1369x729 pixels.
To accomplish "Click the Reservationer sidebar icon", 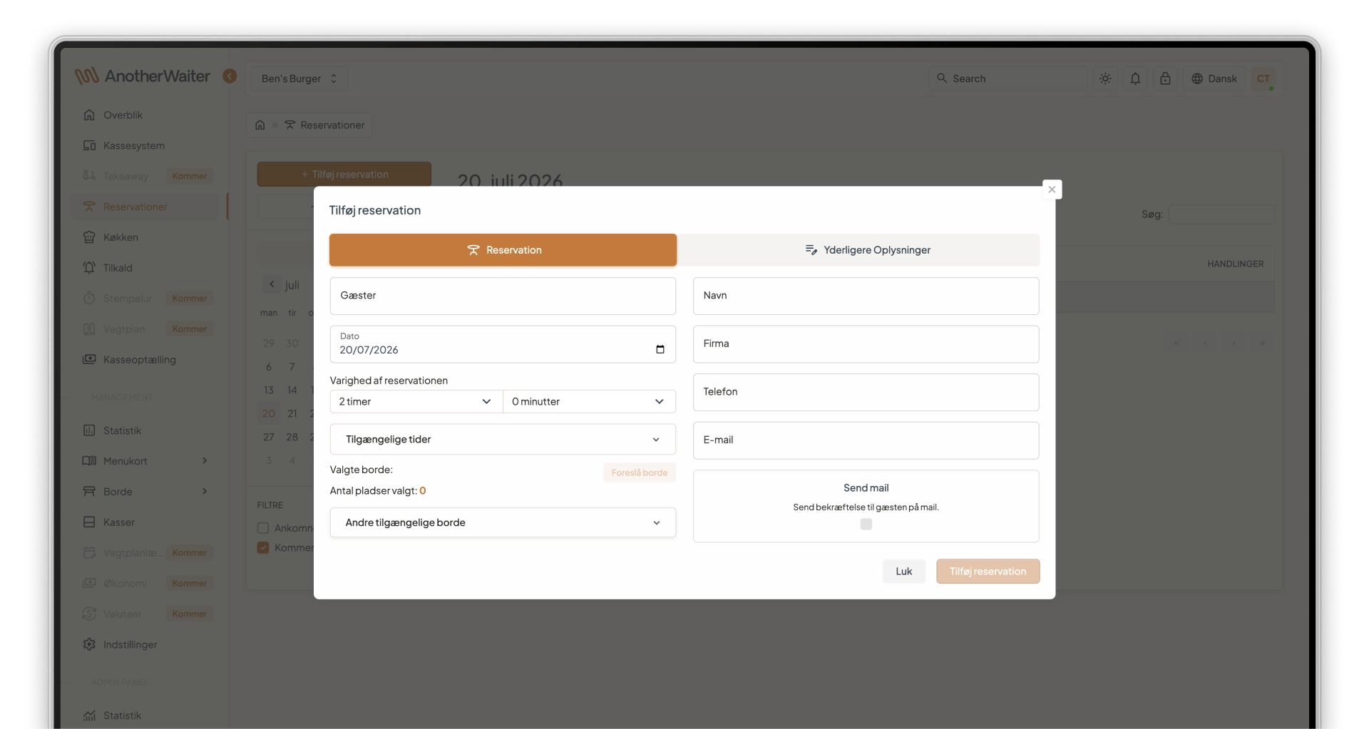I will coord(89,207).
